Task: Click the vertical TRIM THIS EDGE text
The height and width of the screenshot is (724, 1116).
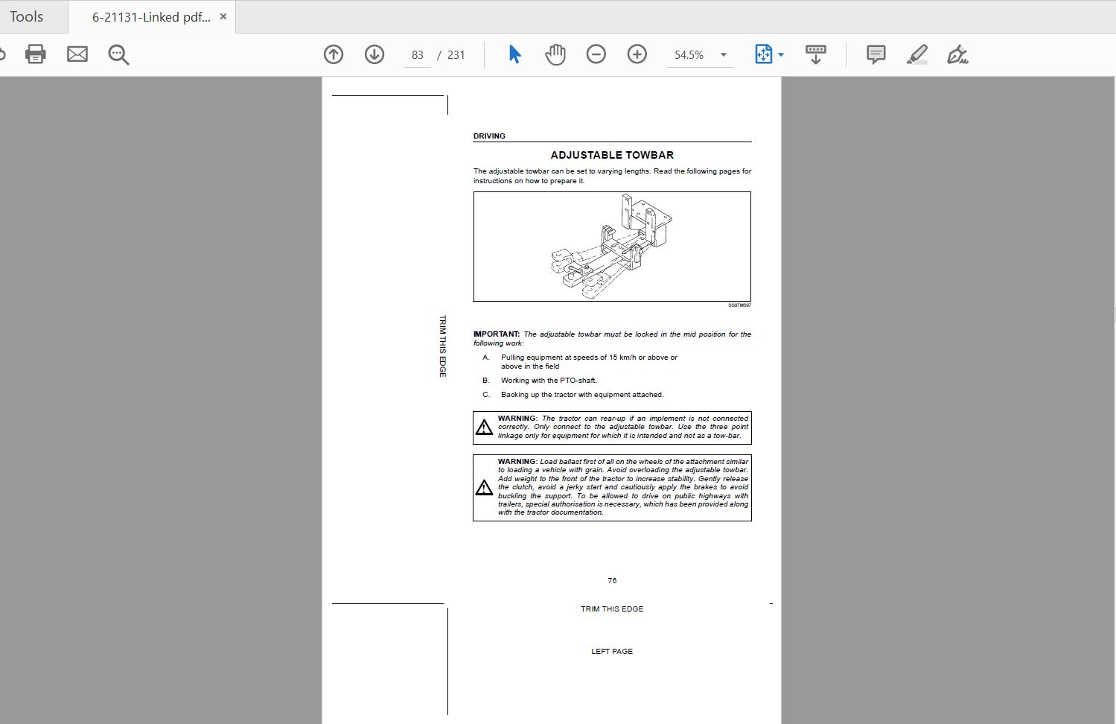Action: (x=442, y=346)
